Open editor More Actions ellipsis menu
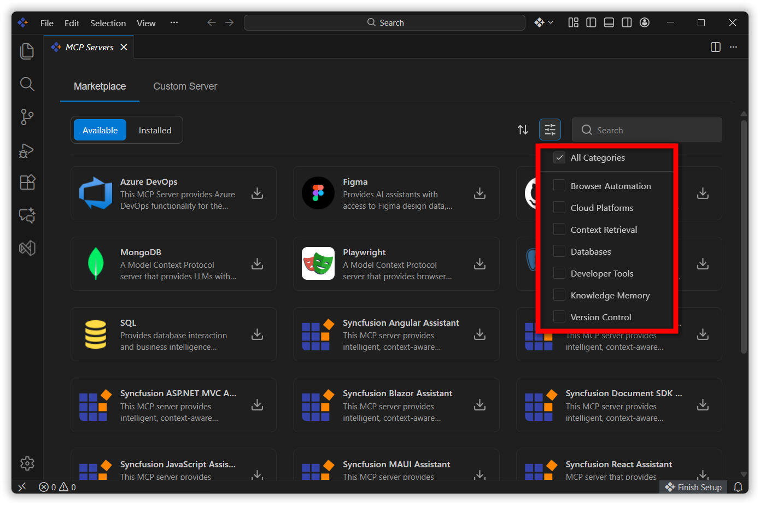 [x=733, y=47]
